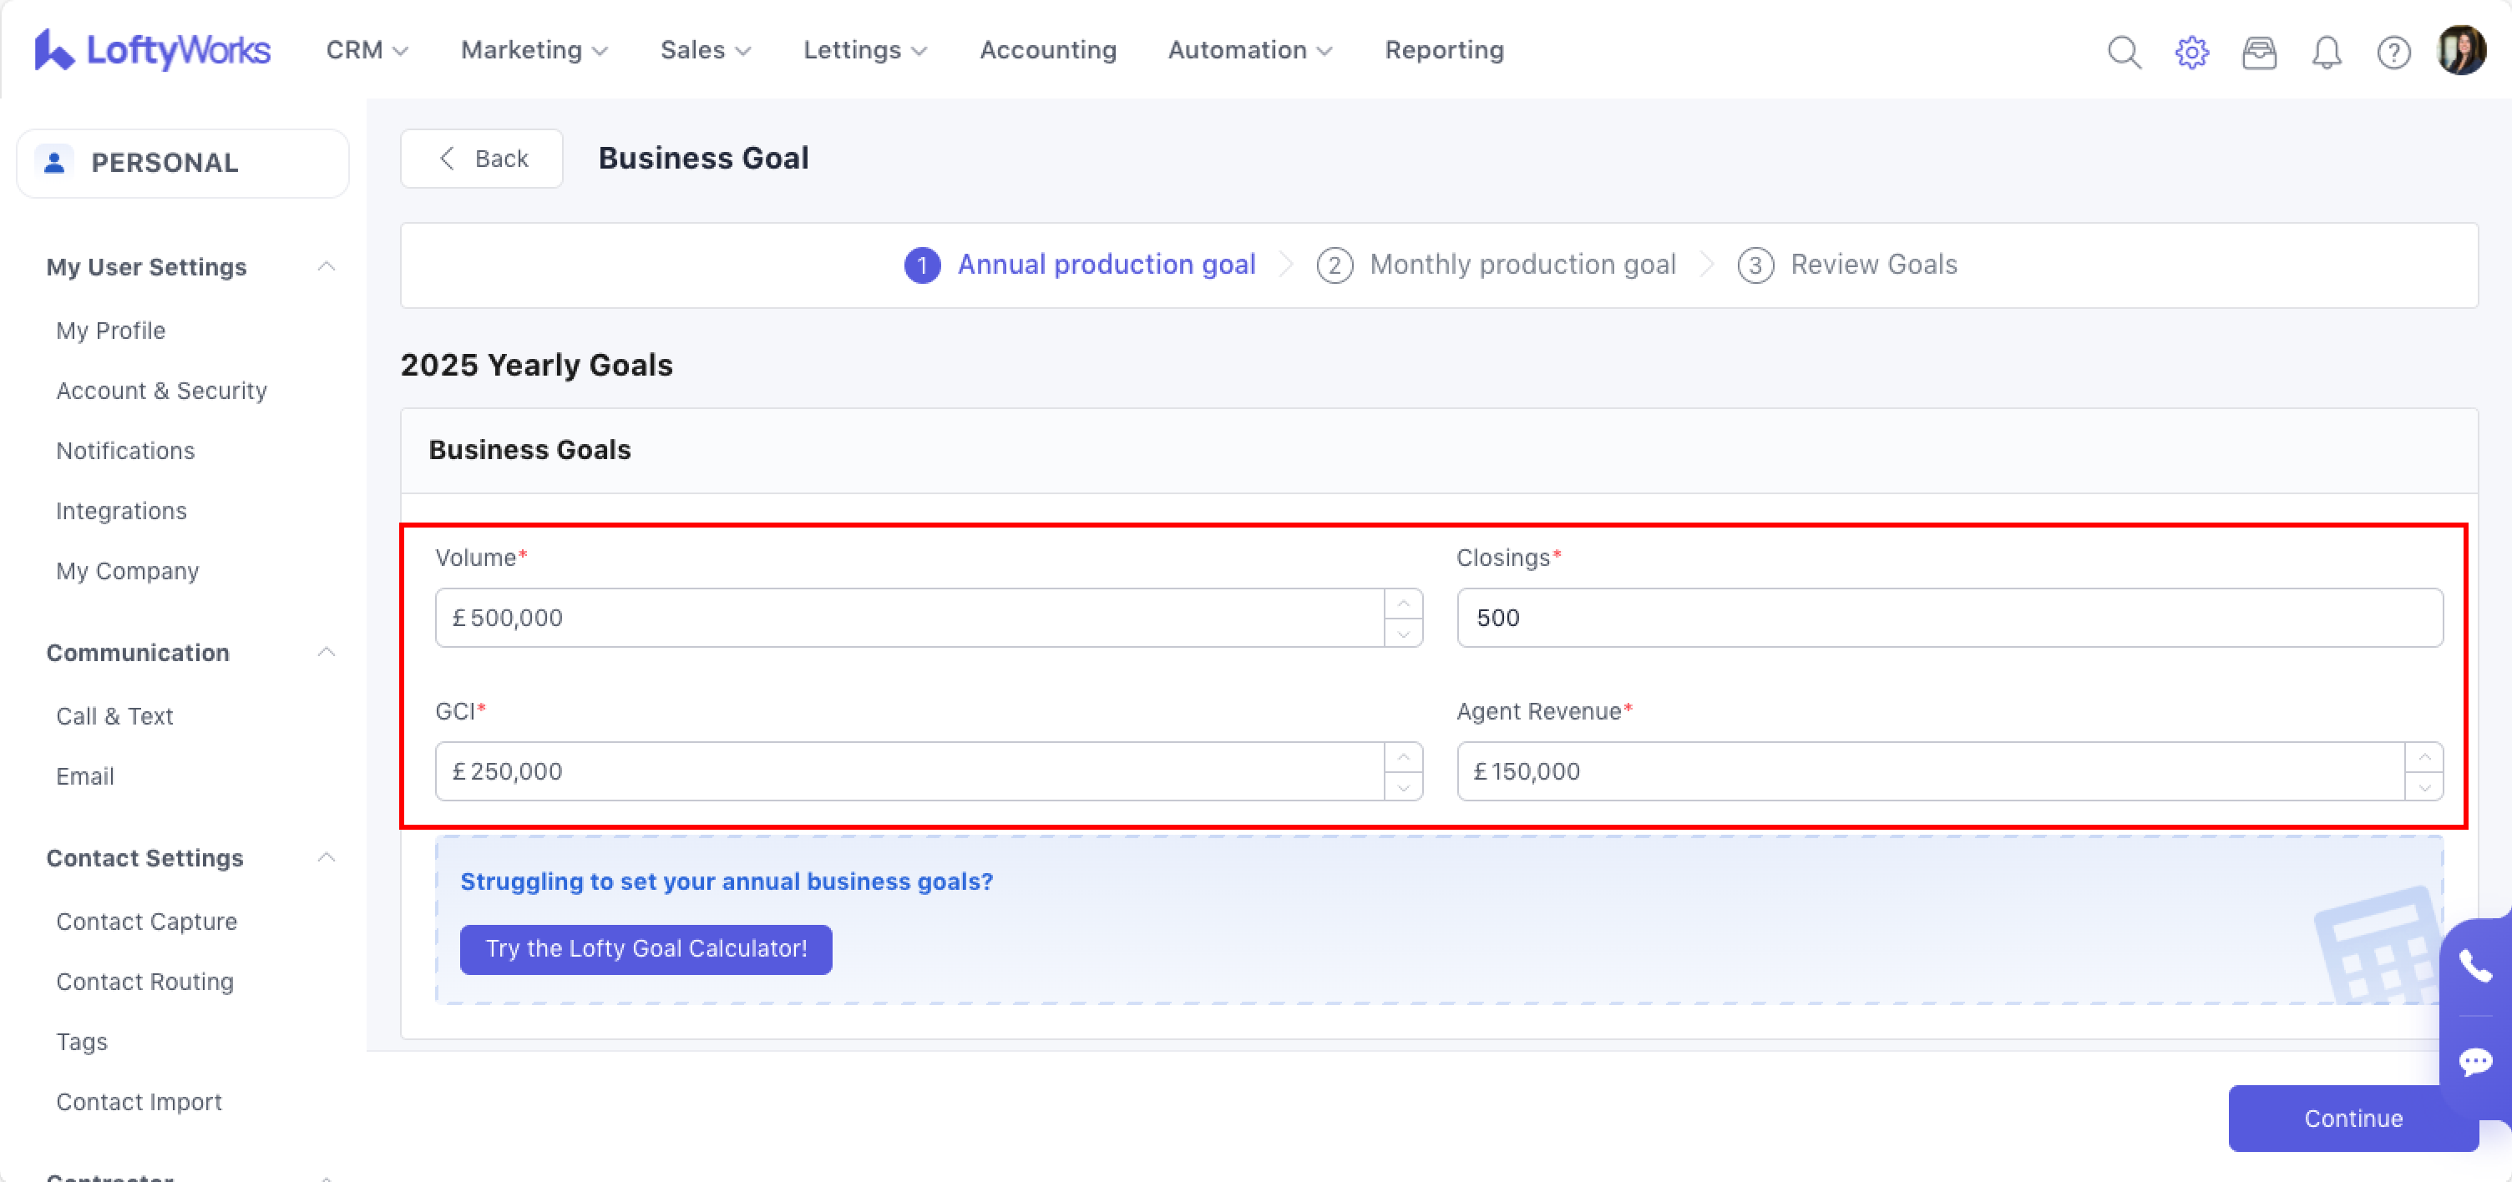Increase Volume with up stepper arrow
This screenshot has width=2512, height=1182.
click(1402, 604)
